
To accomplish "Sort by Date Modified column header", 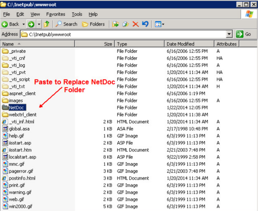I will point(189,44).
